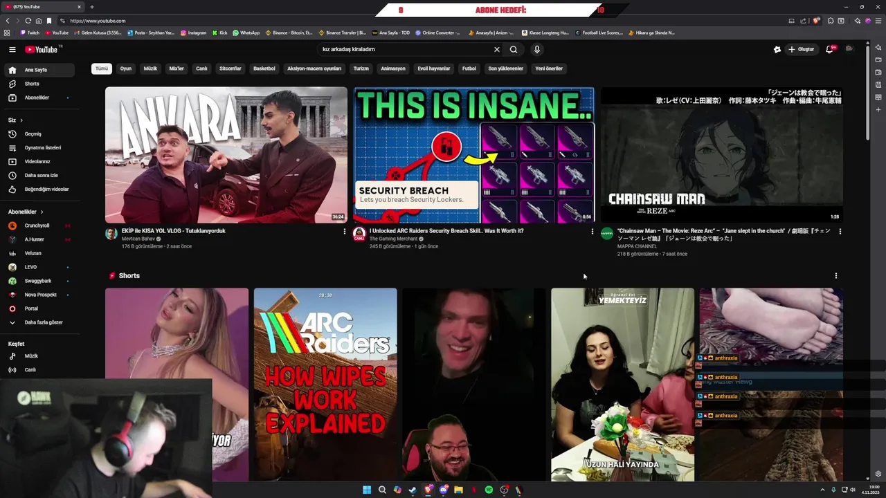Click the search magnifier button
This screenshot has width=886, height=498.
pos(514,50)
